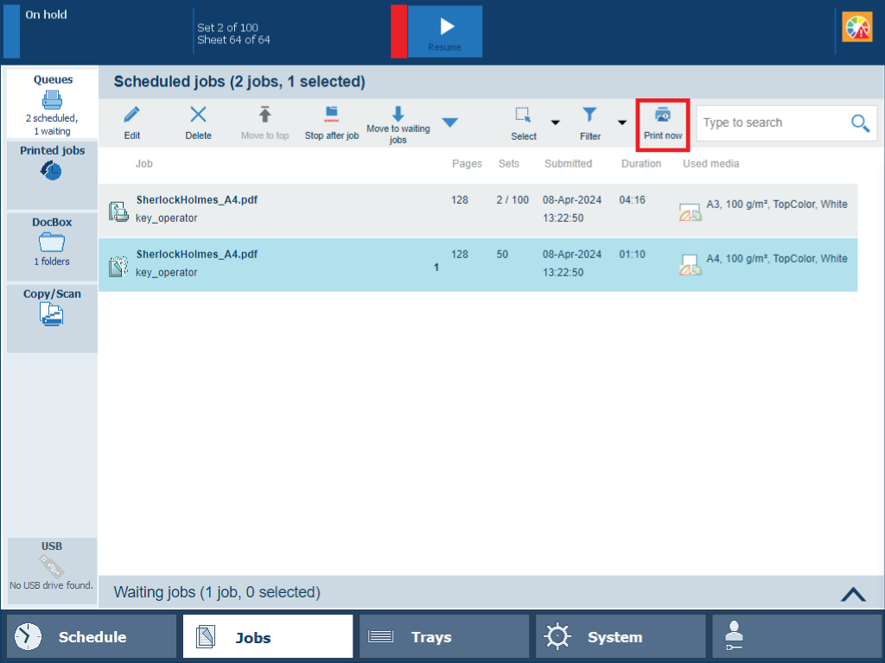
Task: Expand the Waiting jobs panel
Action: click(x=852, y=593)
